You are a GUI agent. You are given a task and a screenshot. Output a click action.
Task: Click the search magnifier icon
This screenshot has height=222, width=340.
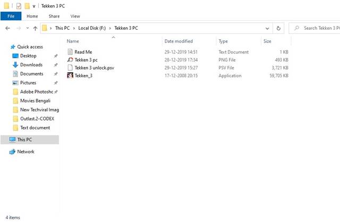click(296, 28)
